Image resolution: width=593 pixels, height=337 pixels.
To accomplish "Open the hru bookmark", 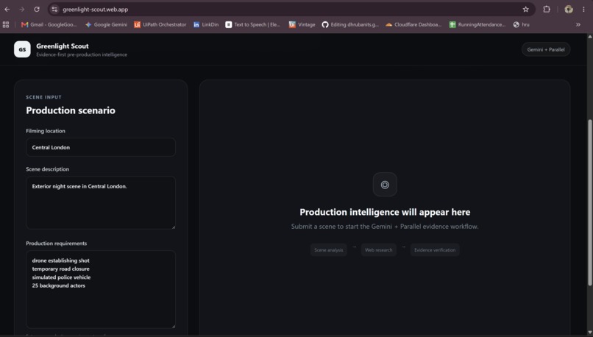I will [x=521, y=24].
